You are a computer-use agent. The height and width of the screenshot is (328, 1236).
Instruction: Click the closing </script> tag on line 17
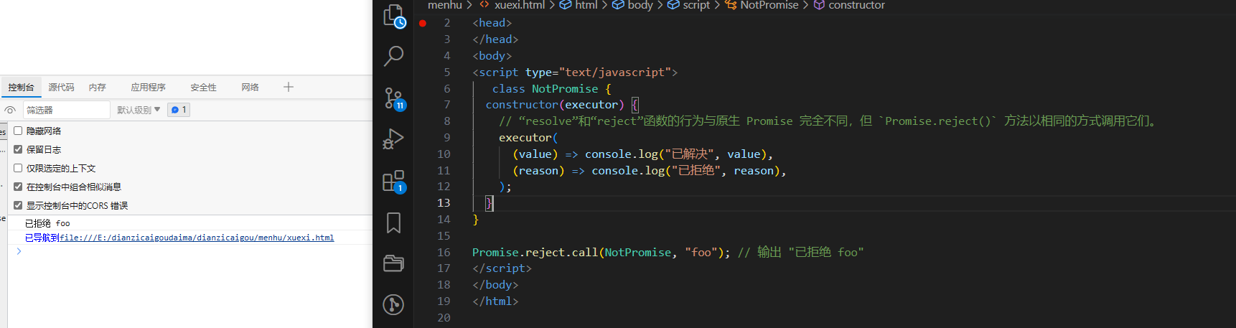click(x=502, y=268)
